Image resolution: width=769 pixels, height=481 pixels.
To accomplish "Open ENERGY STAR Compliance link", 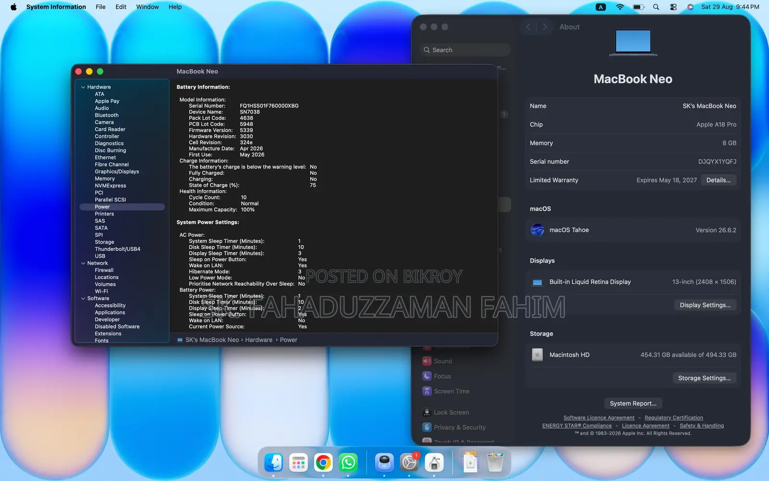I will 577,426.
